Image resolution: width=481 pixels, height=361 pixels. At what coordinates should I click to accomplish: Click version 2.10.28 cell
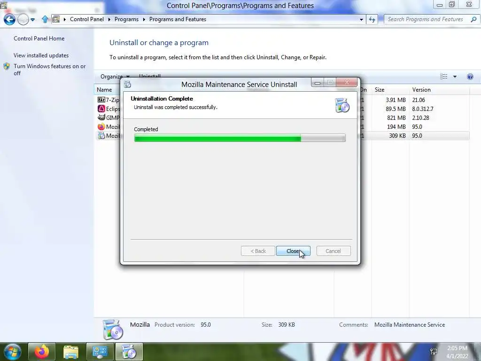(420, 118)
